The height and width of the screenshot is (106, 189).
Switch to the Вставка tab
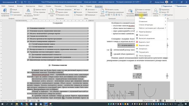tap(20, 6)
